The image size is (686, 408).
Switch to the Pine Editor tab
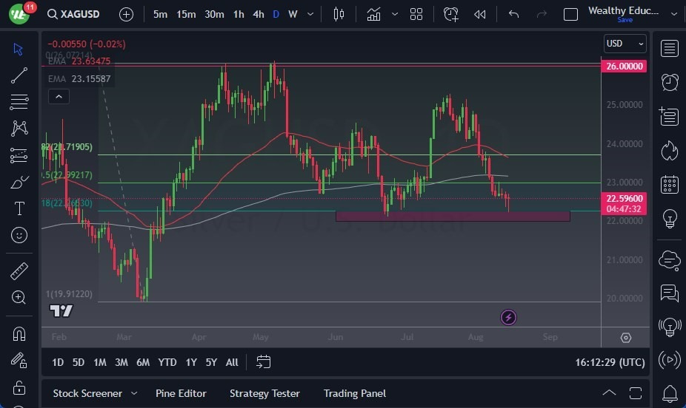(181, 393)
